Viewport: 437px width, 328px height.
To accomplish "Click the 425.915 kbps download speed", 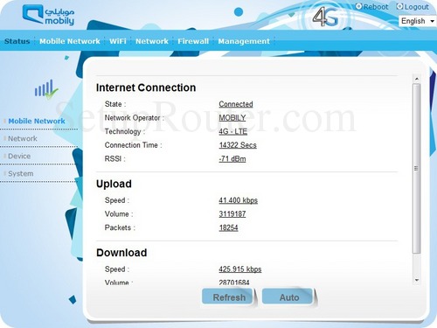I will tap(240, 269).
